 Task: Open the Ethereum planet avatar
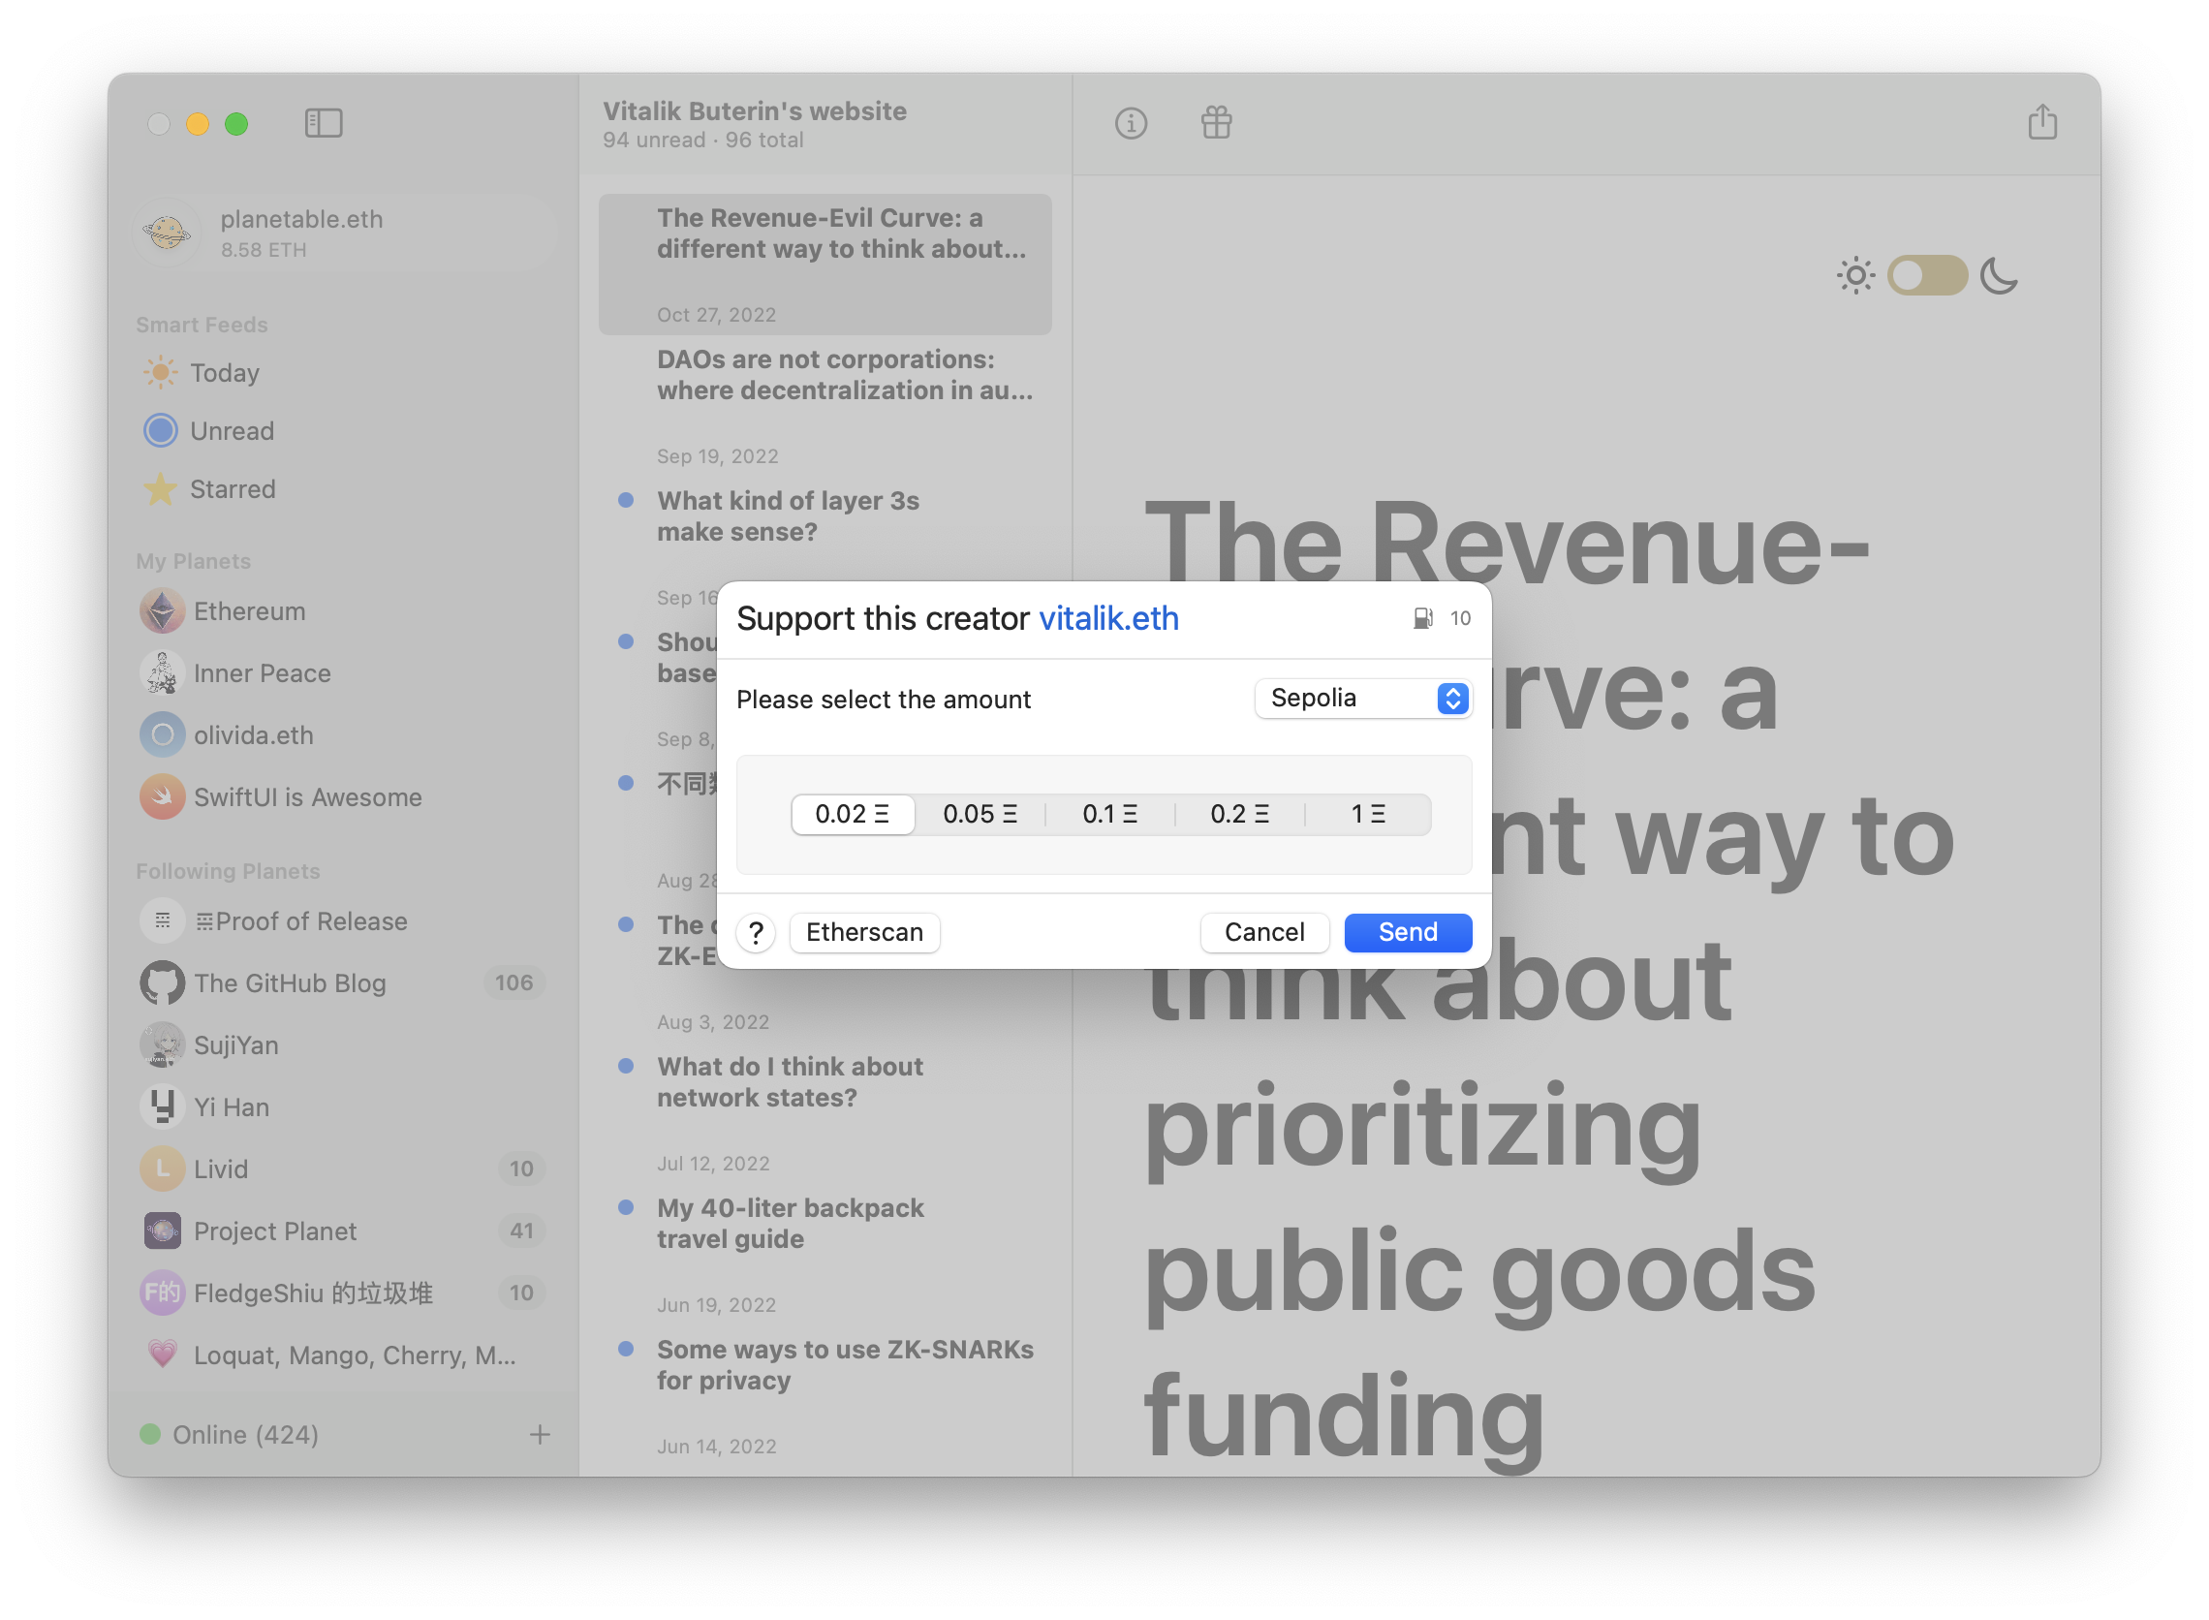pyautogui.click(x=163, y=612)
